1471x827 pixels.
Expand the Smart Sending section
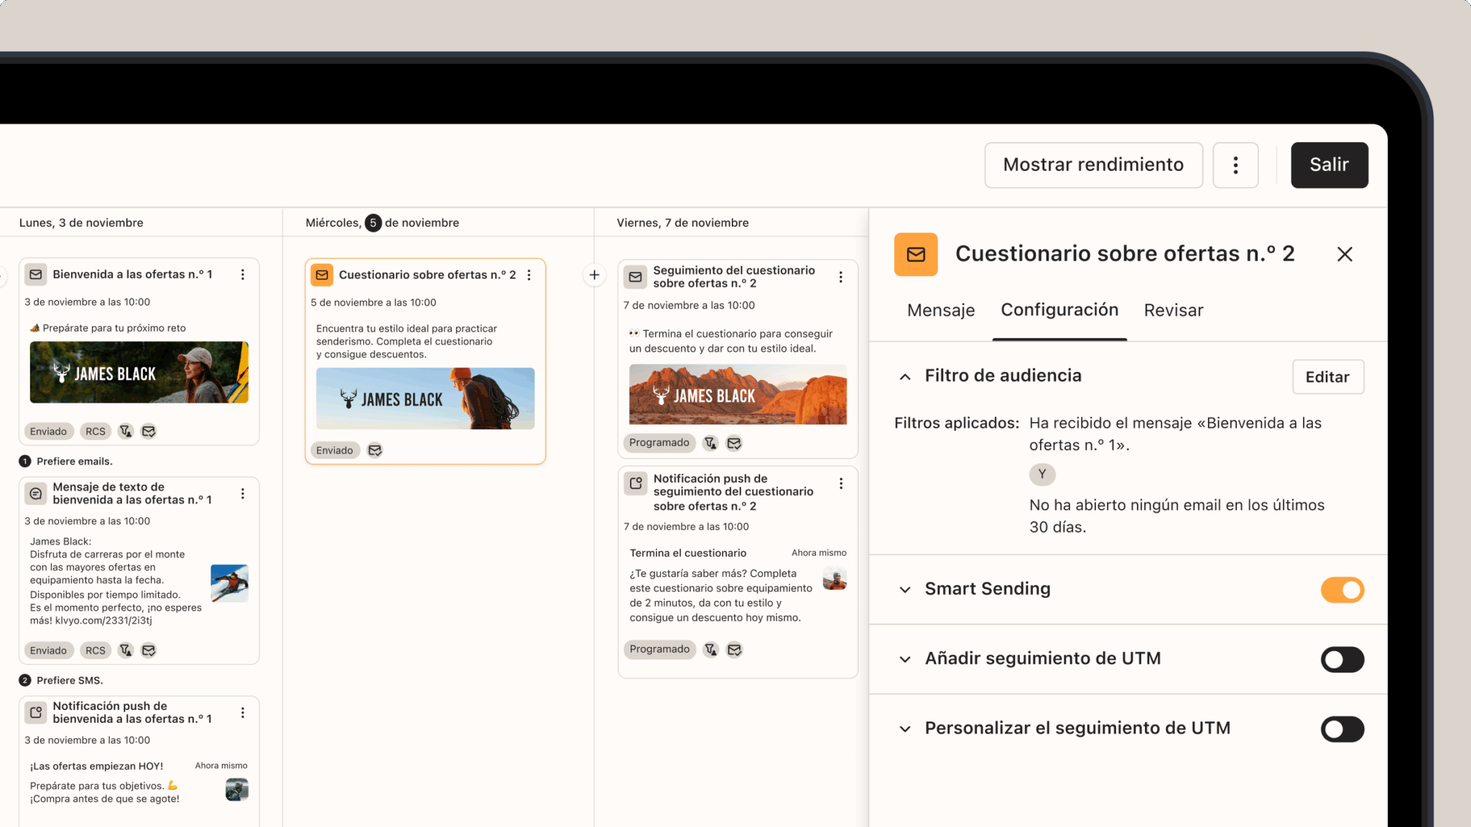tap(905, 590)
